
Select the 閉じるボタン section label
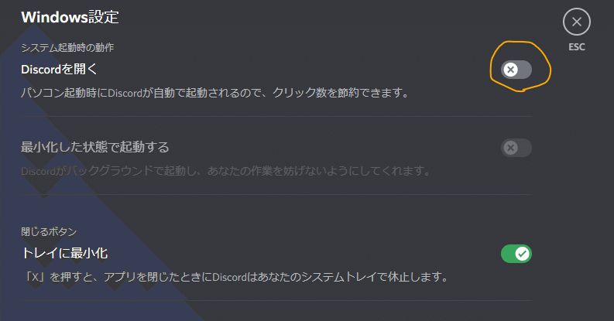click(x=49, y=232)
